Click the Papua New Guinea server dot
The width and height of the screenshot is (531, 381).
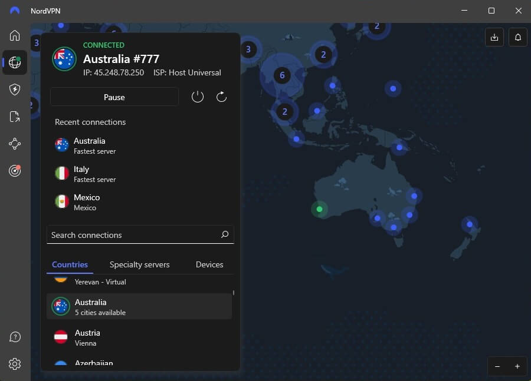click(x=399, y=147)
